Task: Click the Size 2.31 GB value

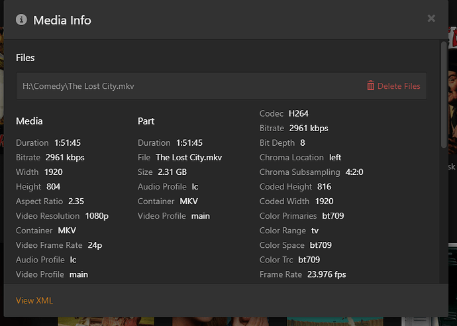Action: point(172,172)
